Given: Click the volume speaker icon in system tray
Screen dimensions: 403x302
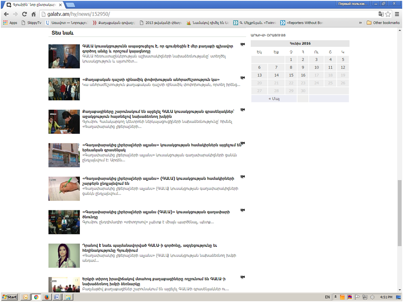Looking at the screenshot, I should pos(372,297).
